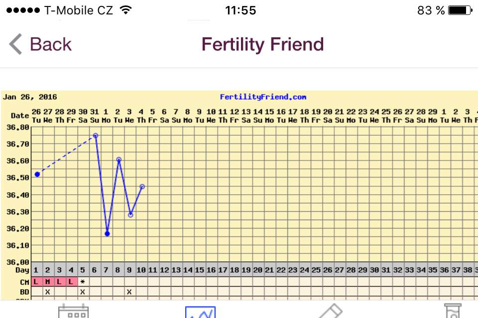This screenshot has width=478, height=318.
Task: Tap the asterisk in CM row day 5
Action: (x=83, y=282)
